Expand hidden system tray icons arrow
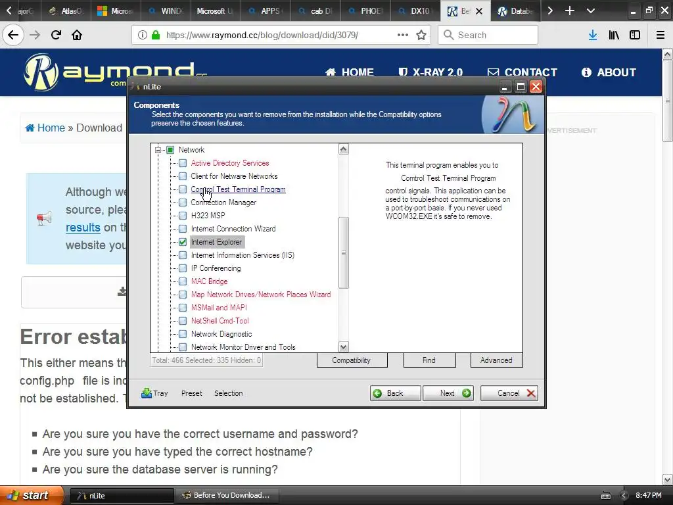 tap(624, 496)
